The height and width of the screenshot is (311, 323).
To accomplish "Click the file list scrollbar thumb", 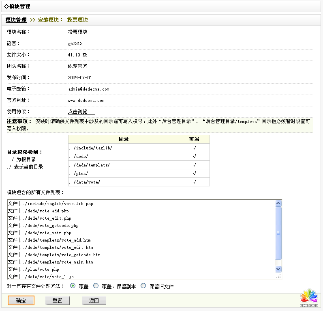I will pyautogui.click(x=278, y=233).
